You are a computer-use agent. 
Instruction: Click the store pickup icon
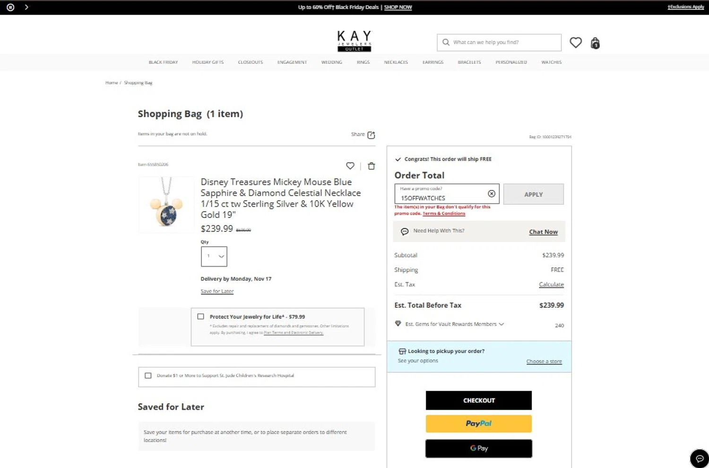pos(402,351)
